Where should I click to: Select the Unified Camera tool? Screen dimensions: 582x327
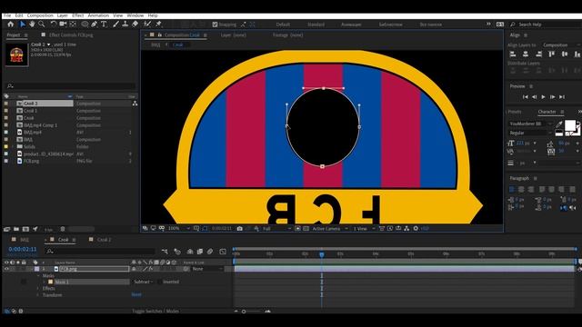[x=63, y=25]
